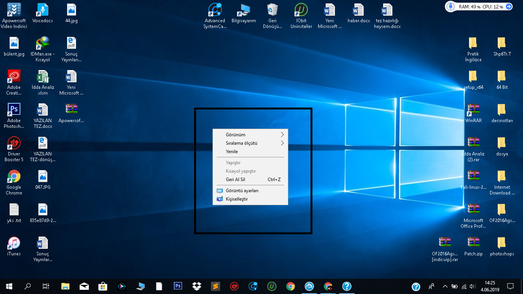Click the Windows Start button

point(8,286)
